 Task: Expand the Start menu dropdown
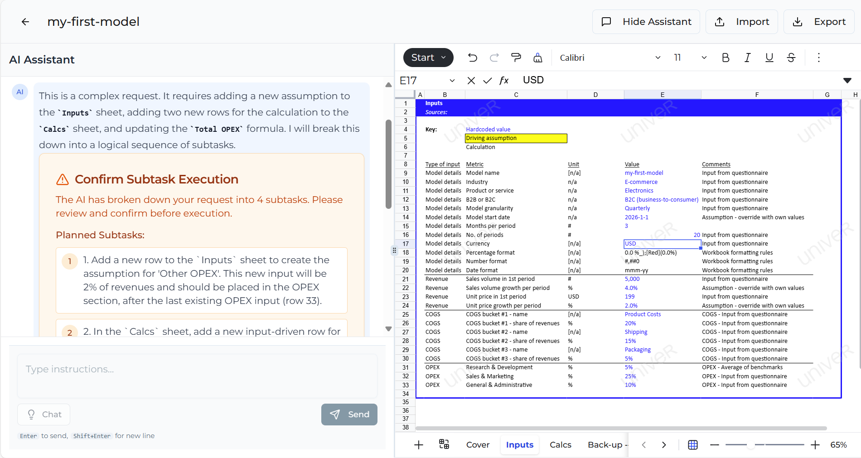[x=428, y=58]
